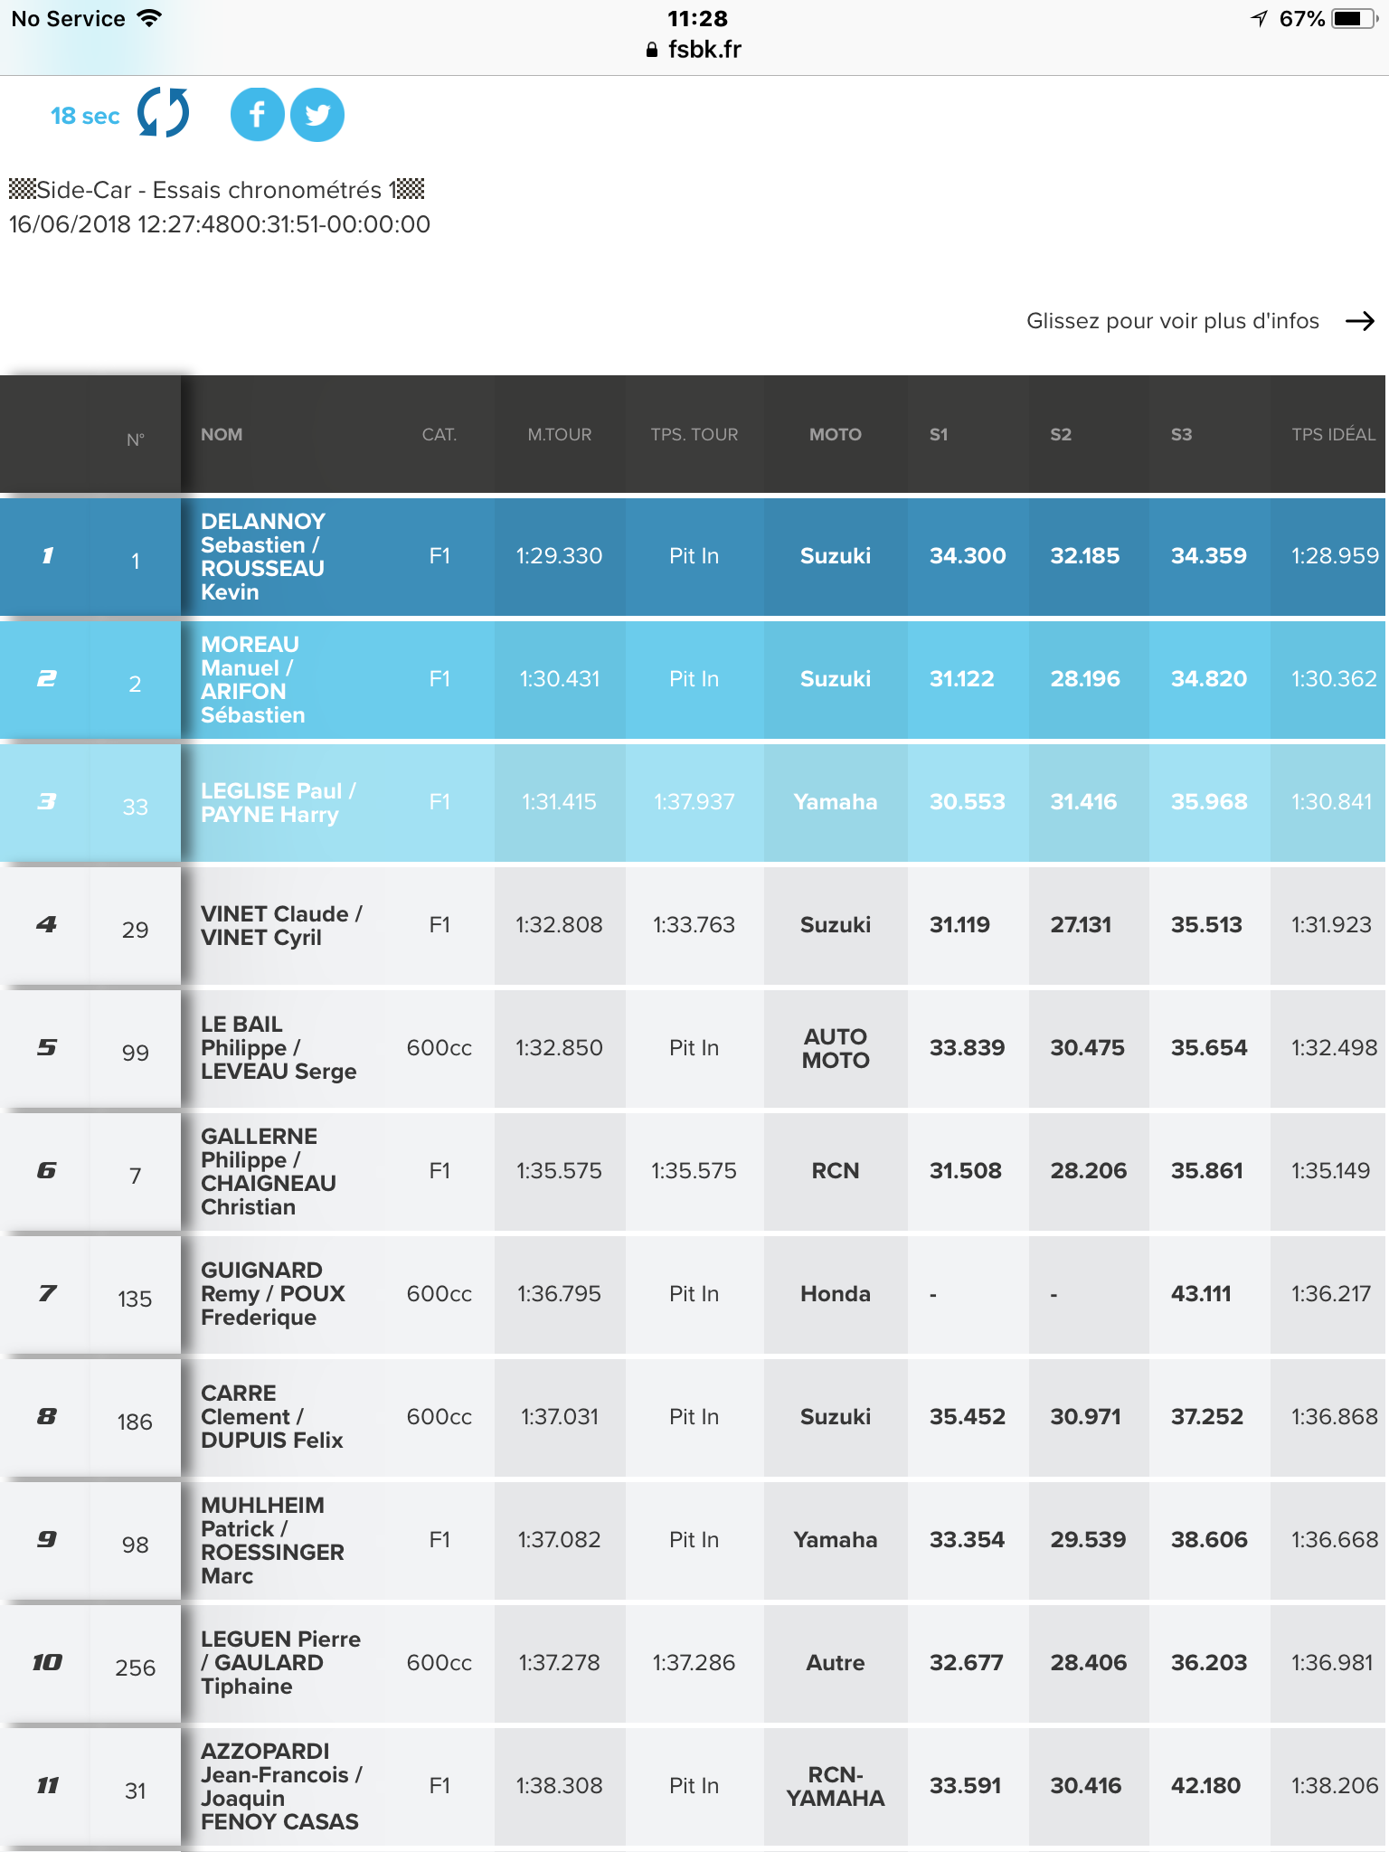1389x1852 pixels.
Task: Share results via Facebook icon
Action: pos(257,115)
